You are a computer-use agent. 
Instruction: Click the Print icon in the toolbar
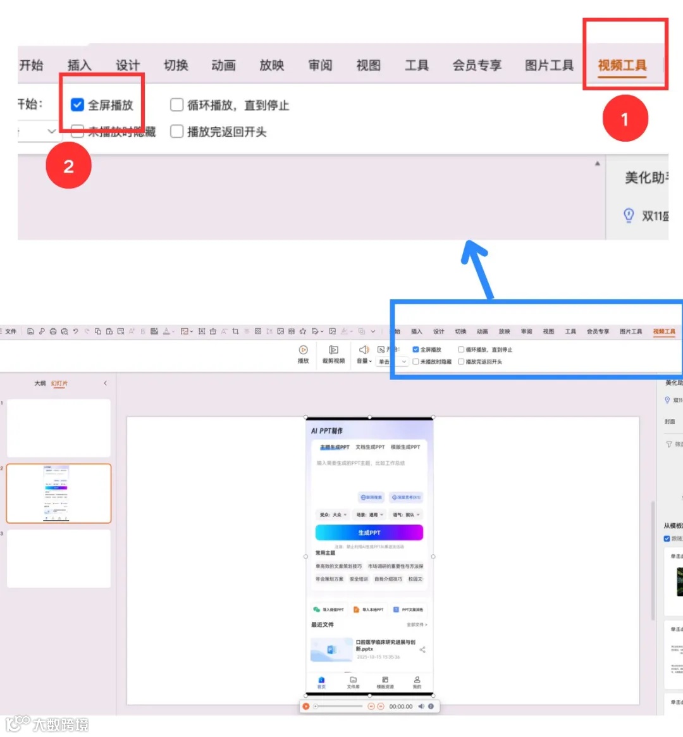[53, 332]
